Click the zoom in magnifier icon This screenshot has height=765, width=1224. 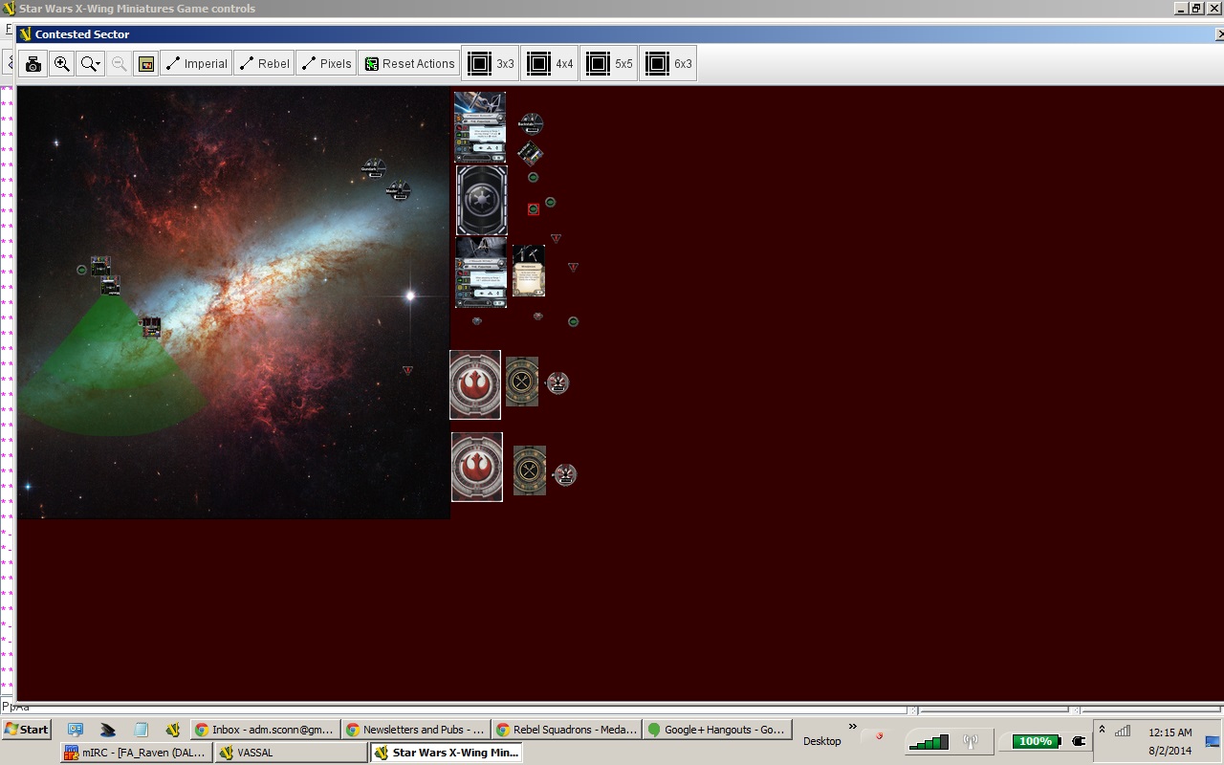pos(62,64)
